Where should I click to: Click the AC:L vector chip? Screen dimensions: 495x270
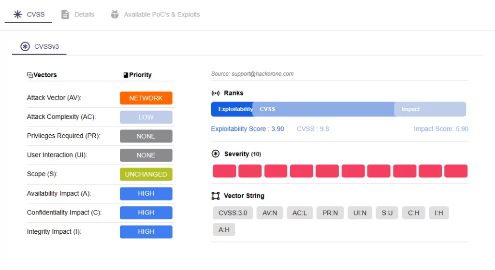pos(300,213)
